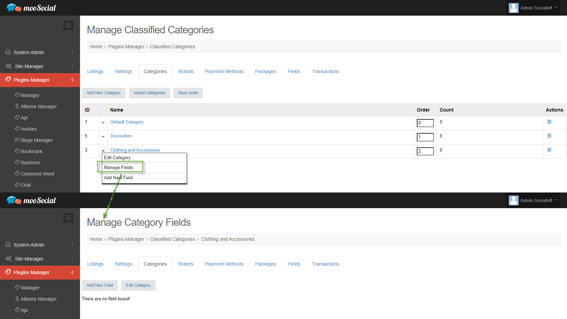Open the upper Admin Socialloft dropdown arrow
The height and width of the screenshot is (319, 567).
pyautogui.click(x=555, y=7)
